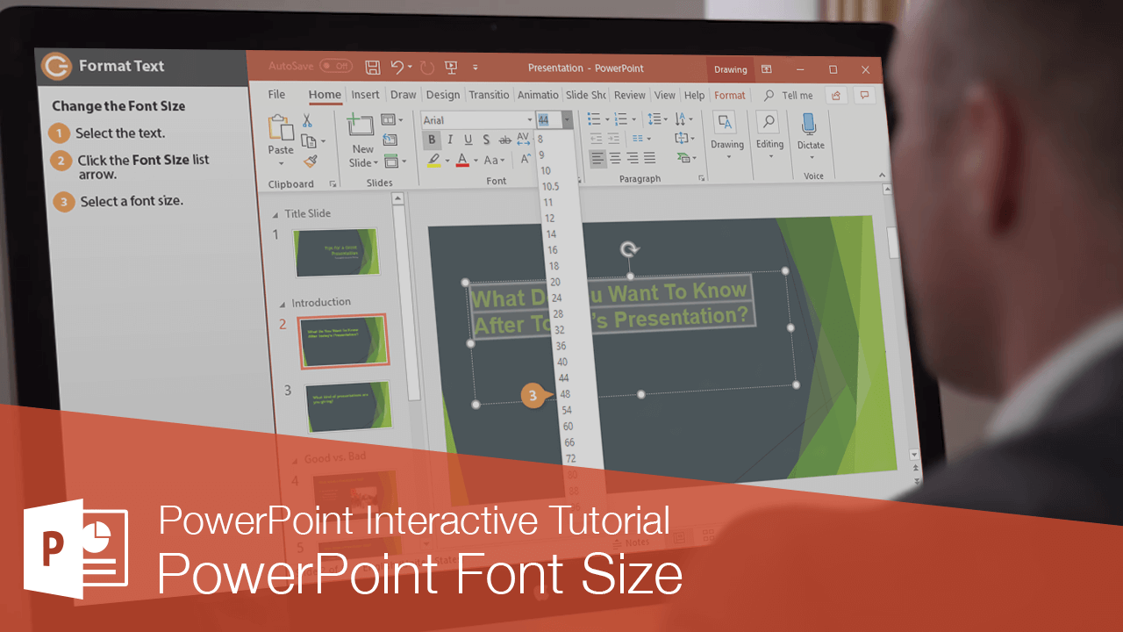
Task: Click the Save icon on Quick Access Toolbar
Action: [x=372, y=68]
